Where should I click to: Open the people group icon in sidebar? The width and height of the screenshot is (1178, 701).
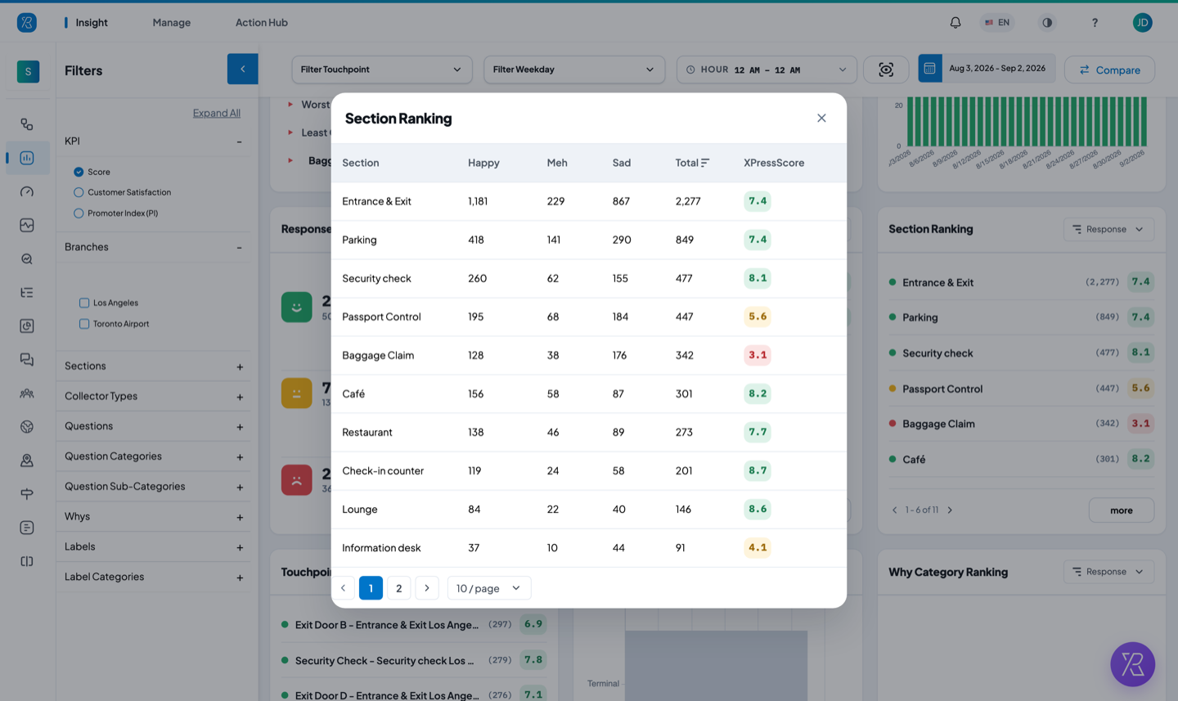[x=27, y=393]
